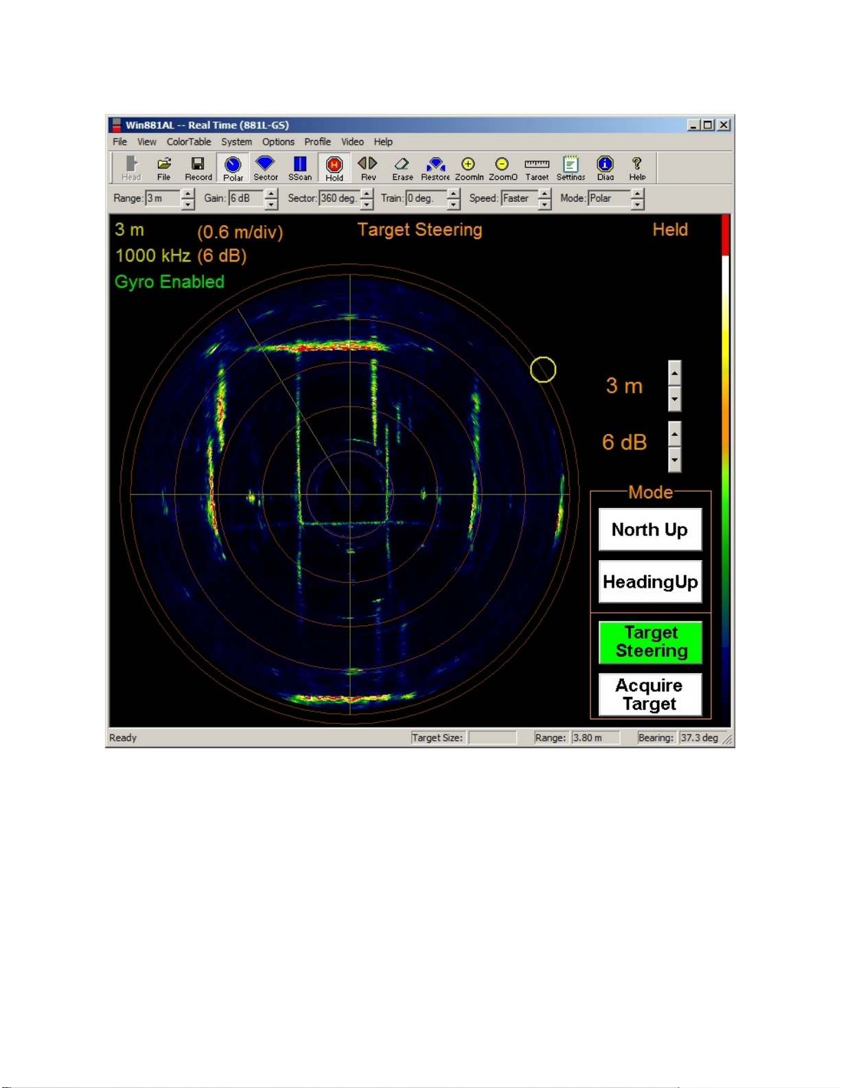Zoom in with the ZoomIn icon
Image resolution: width=841 pixels, height=1088 pixels.
(469, 168)
